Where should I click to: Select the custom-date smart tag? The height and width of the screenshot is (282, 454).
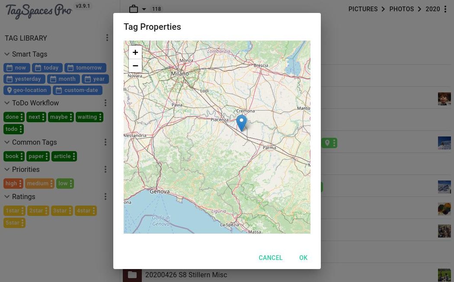coord(77,90)
